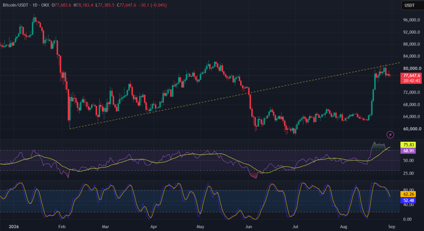This screenshot has width=424, height=231.
Task: Click the Sep date axis label
Action: [x=392, y=227]
